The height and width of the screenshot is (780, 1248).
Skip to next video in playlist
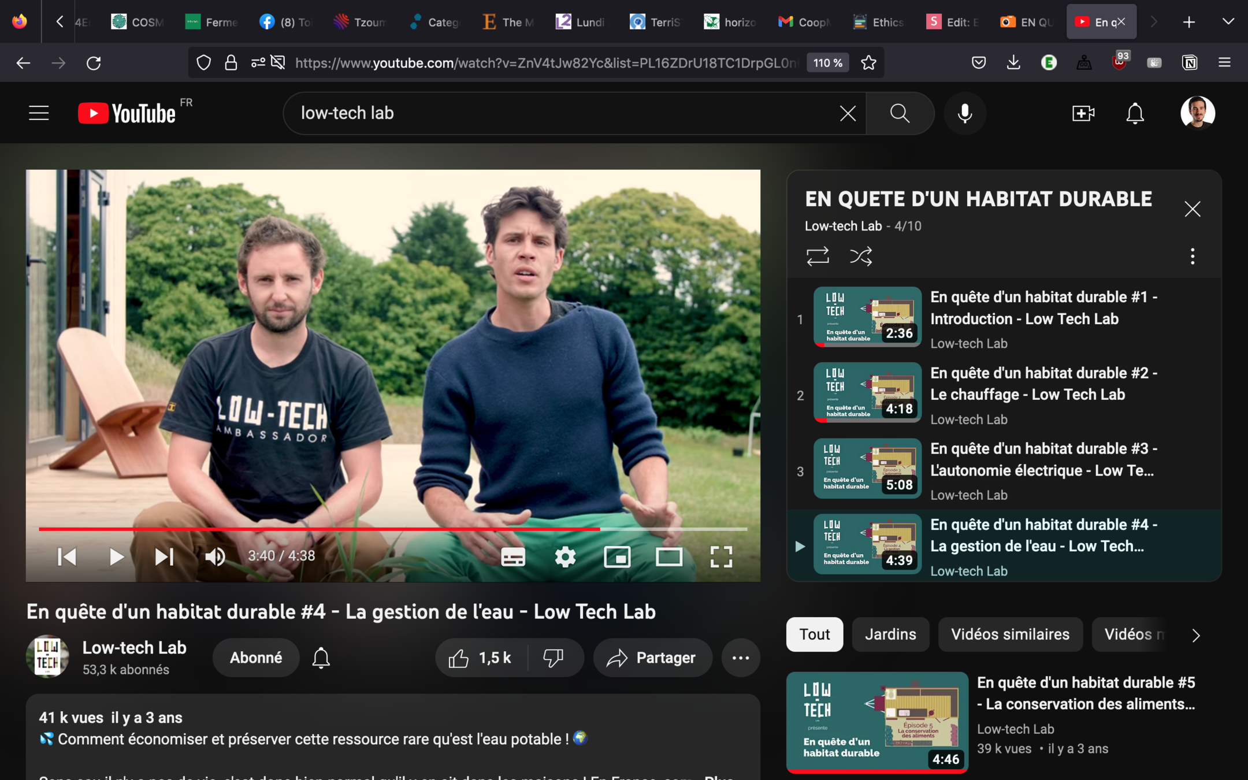[x=164, y=556]
